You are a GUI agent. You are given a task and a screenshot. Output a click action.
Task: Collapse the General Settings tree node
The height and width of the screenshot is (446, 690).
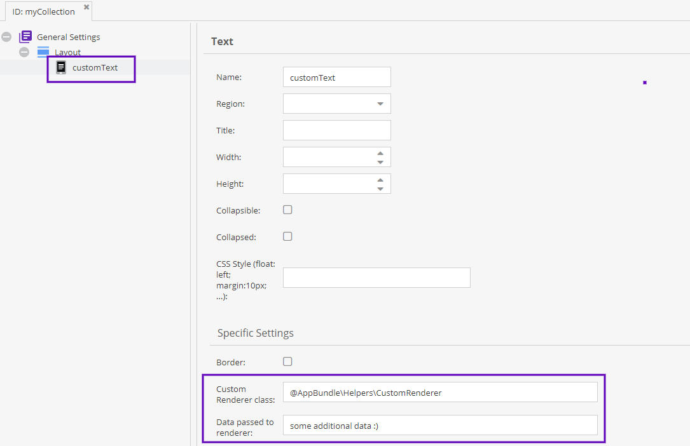[6, 37]
